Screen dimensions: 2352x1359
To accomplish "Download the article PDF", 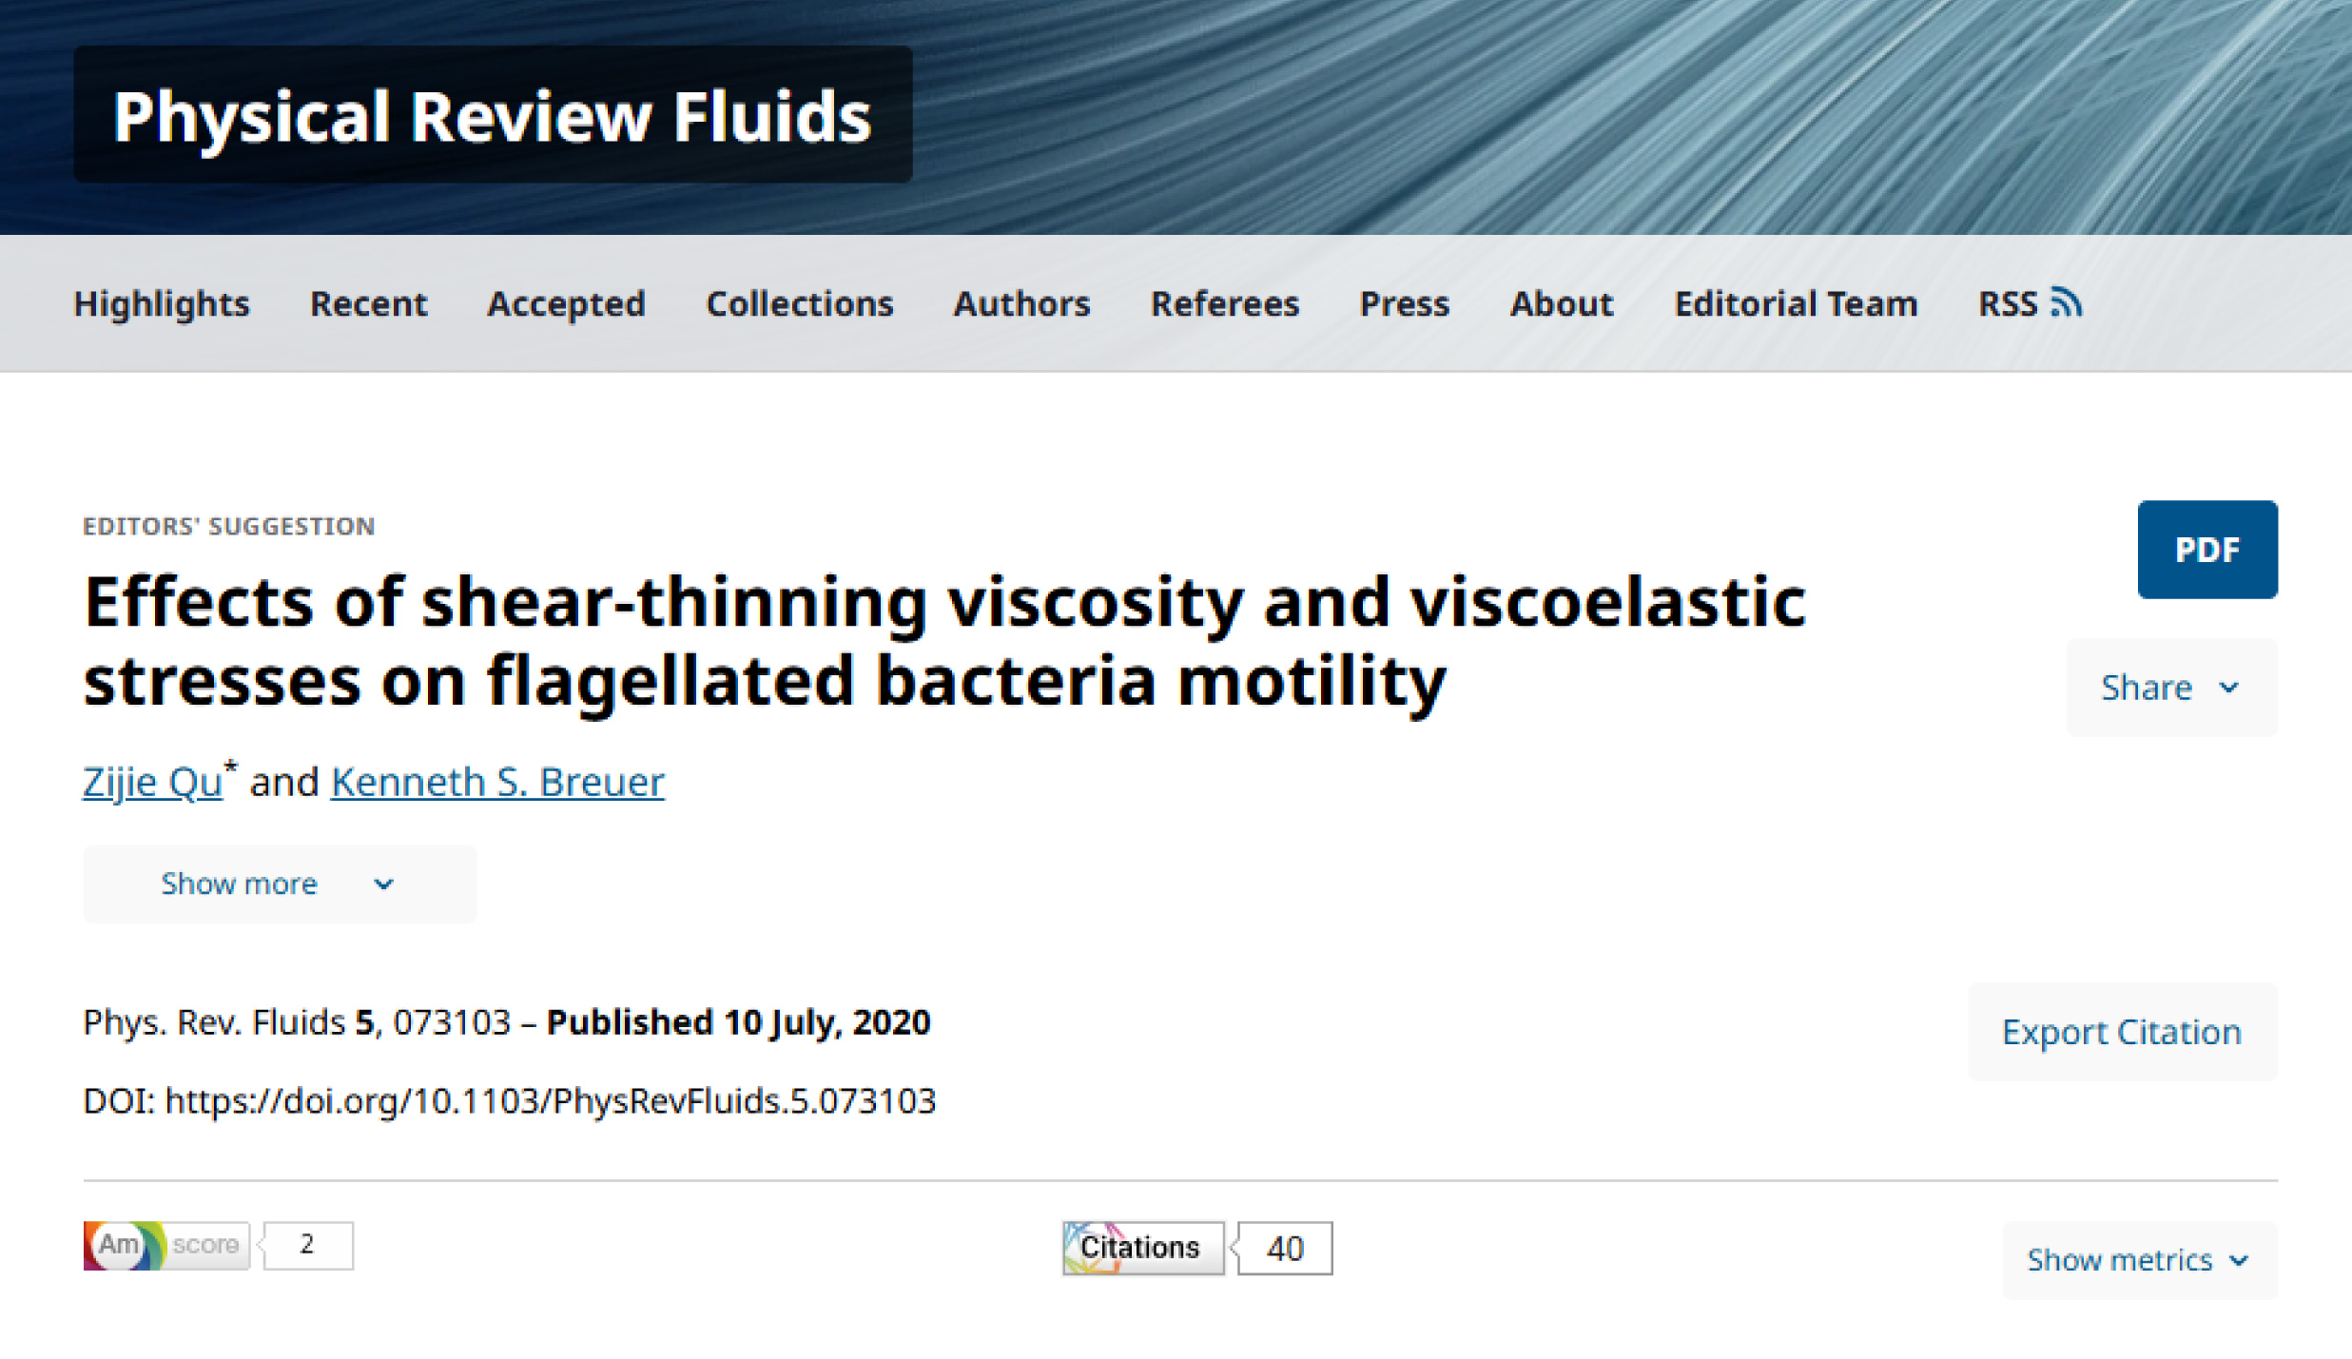I will tap(2206, 550).
